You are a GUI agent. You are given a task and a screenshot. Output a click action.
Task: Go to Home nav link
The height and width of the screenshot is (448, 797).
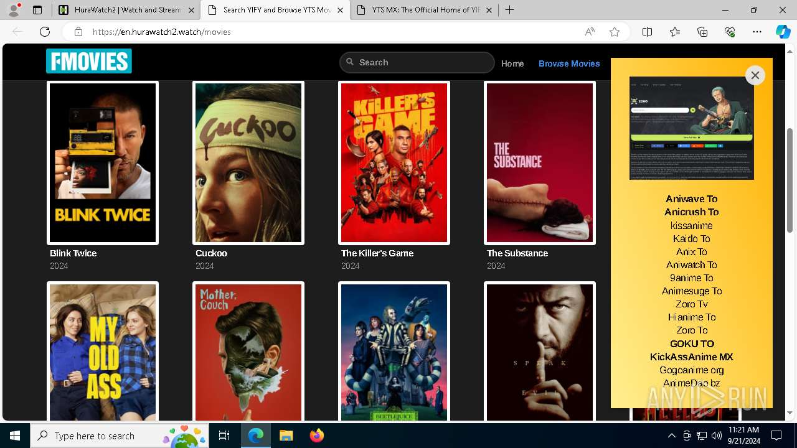512,63
